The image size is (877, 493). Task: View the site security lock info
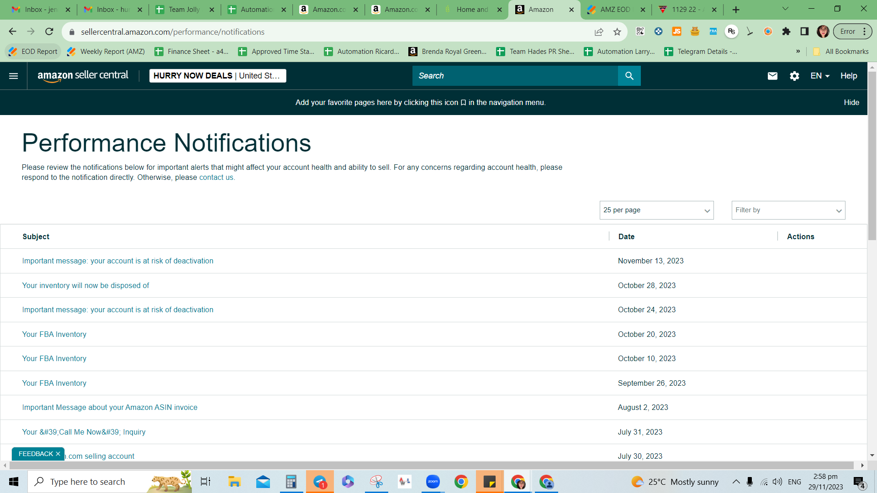pyautogui.click(x=72, y=32)
